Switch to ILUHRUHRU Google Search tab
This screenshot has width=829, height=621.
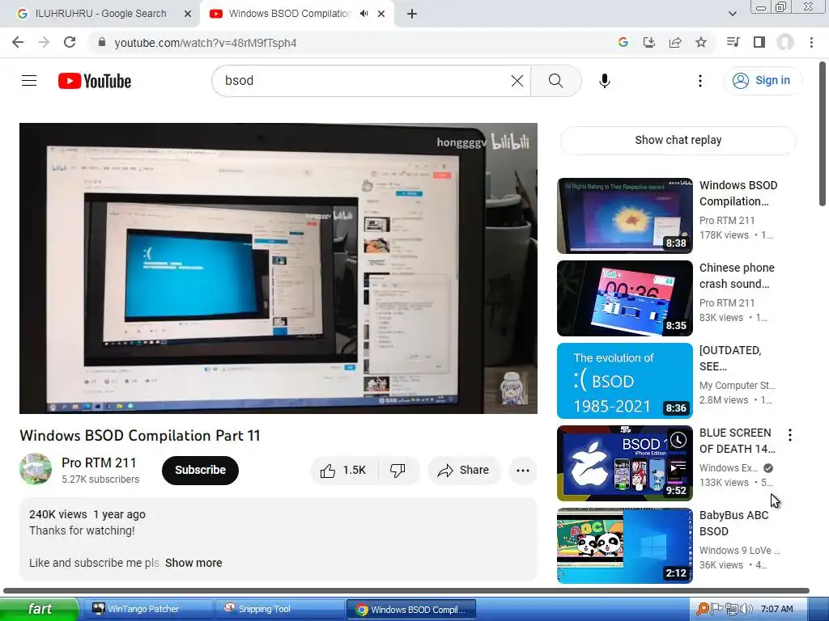[x=100, y=14]
